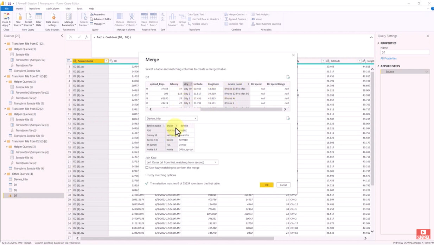Open query Properties from the ribbon

(97, 14)
